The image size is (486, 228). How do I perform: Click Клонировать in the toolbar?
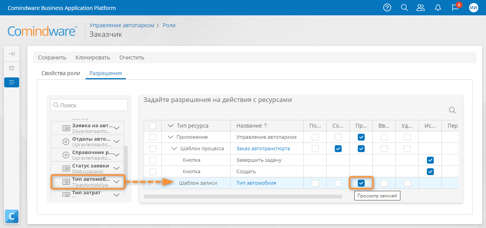(93, 57)
